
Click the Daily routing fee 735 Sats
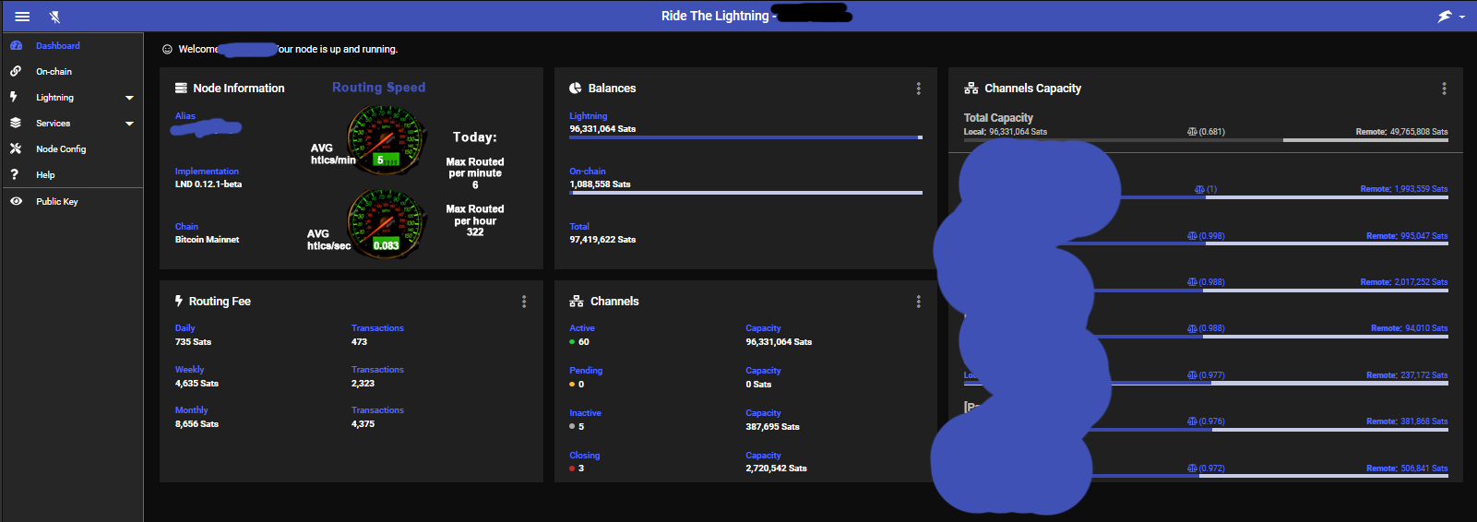pos(193,342)
